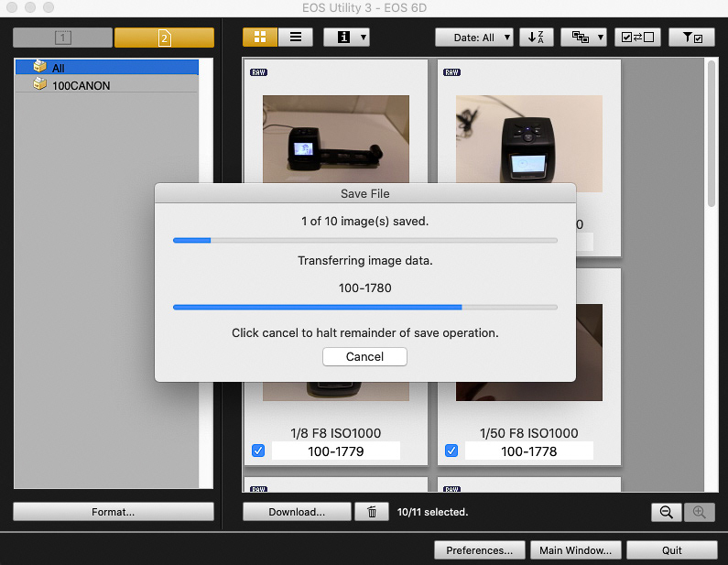
Task: Toggle image info display icon
Action: pyautogui.click(x=343, y=38)
